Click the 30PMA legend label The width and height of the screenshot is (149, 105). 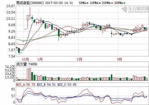pyautogui.click(x=118, y=3)
